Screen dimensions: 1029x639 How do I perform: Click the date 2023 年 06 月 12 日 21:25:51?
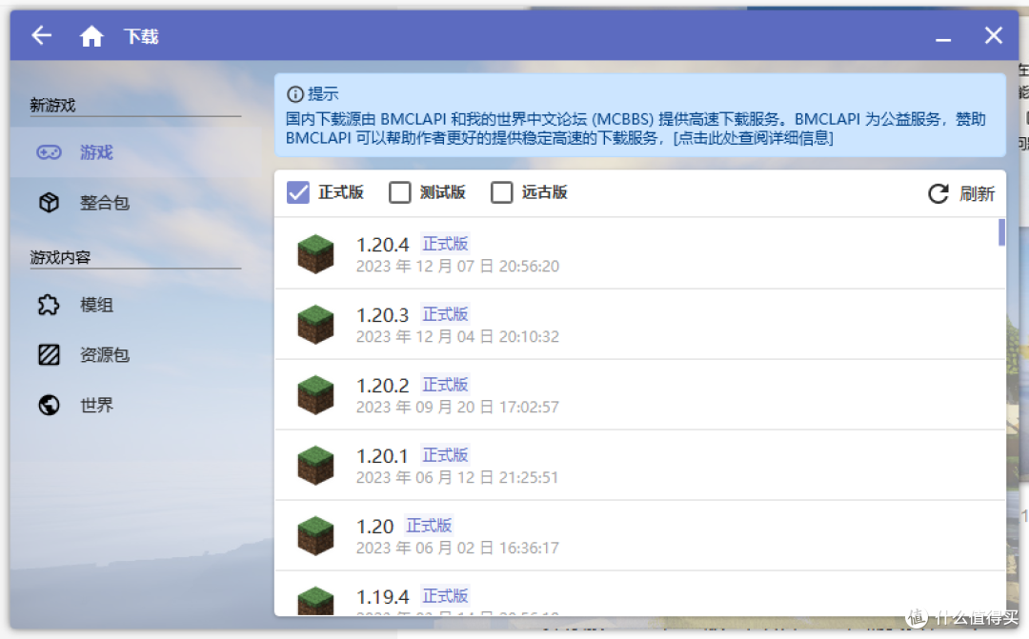click(x=456, y=478)
